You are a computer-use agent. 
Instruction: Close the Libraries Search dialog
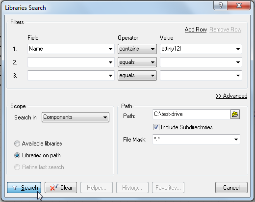pos(239,5)
